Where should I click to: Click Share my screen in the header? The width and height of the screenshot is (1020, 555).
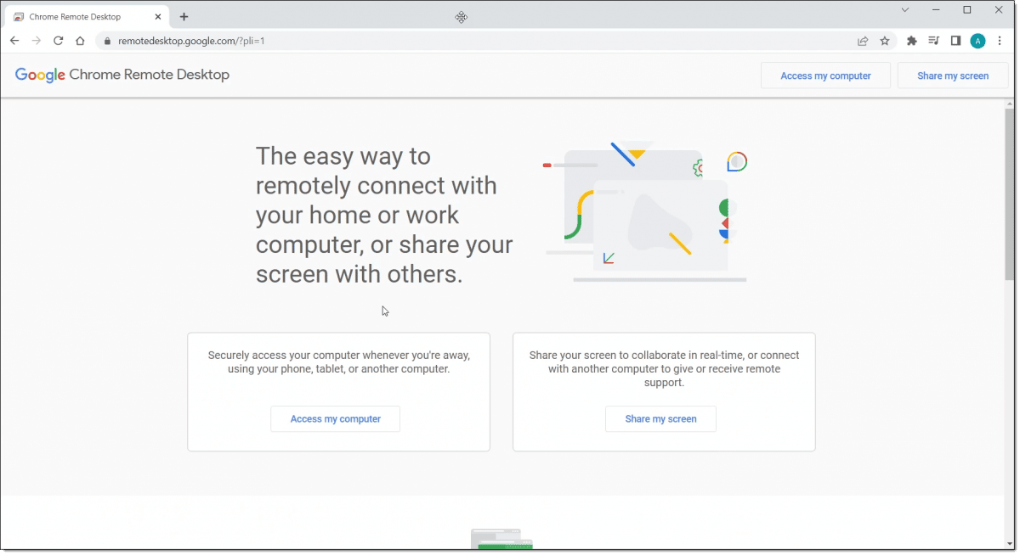point(952,76)
